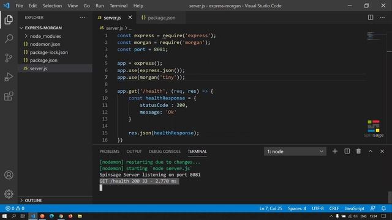392x220 pixels.
Task: Open the Extensions view
Action: 9,96
